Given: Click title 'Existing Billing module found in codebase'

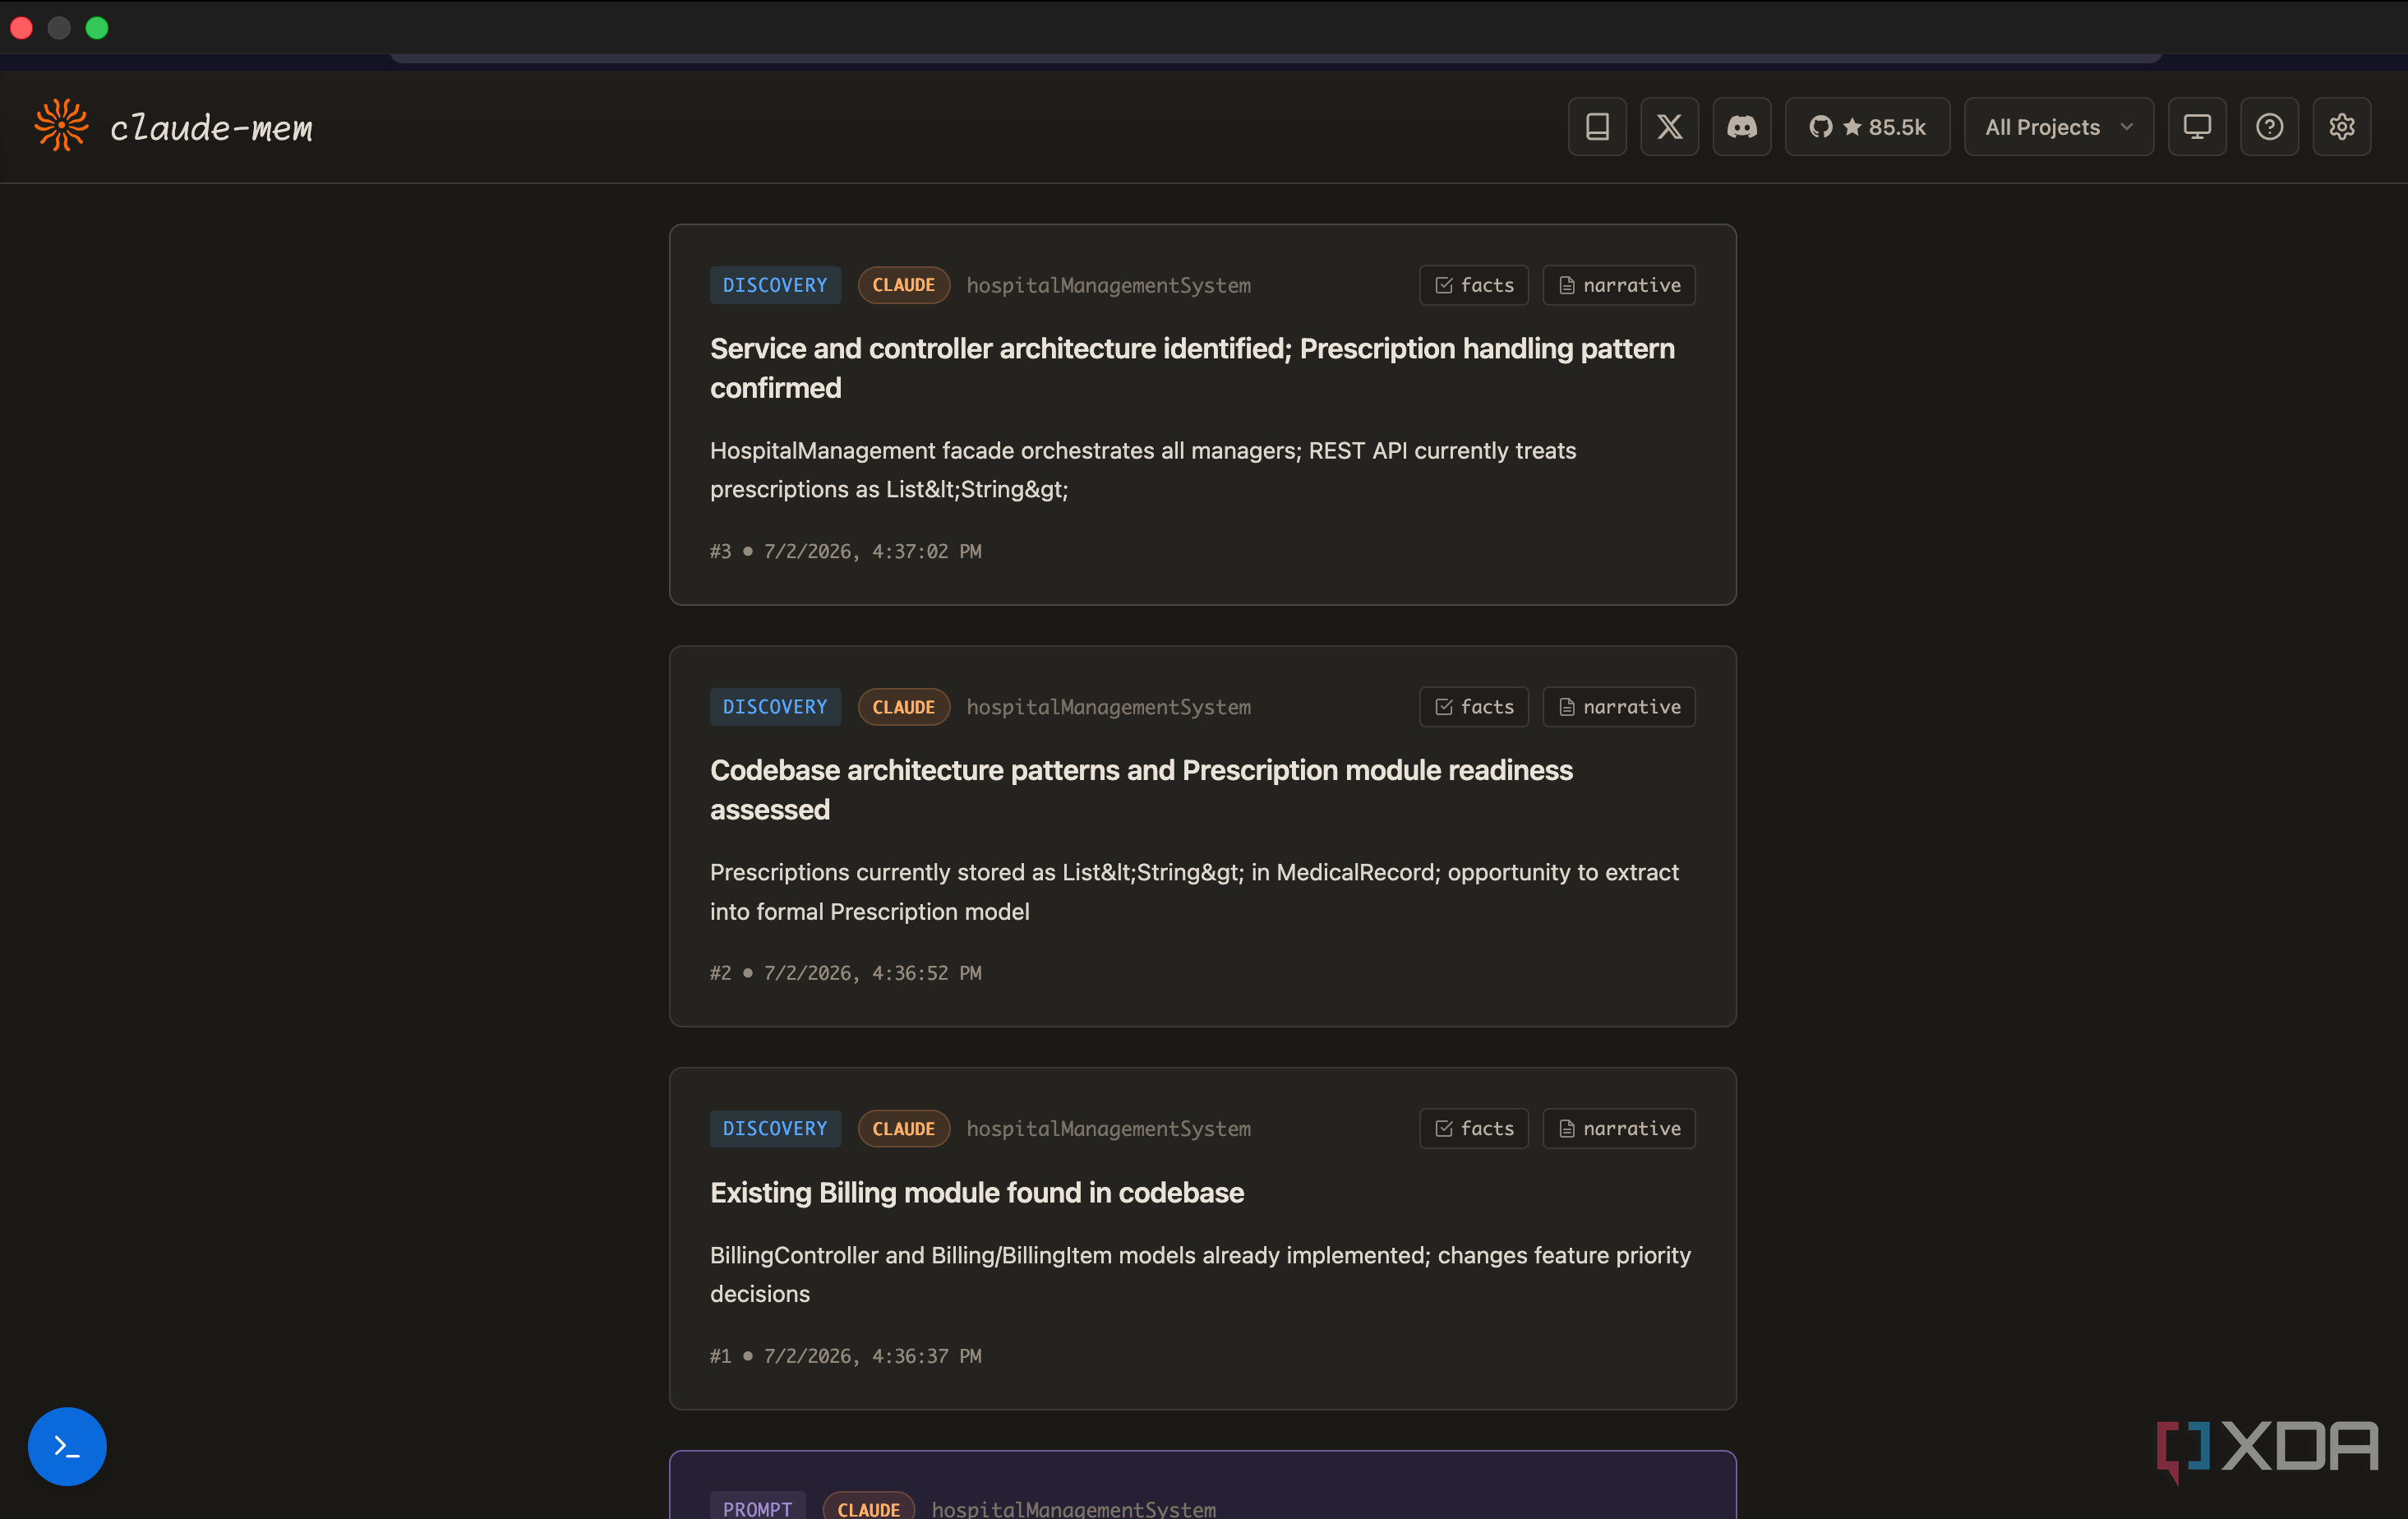Looking at the screenshot, I should tap(977, 1192).
